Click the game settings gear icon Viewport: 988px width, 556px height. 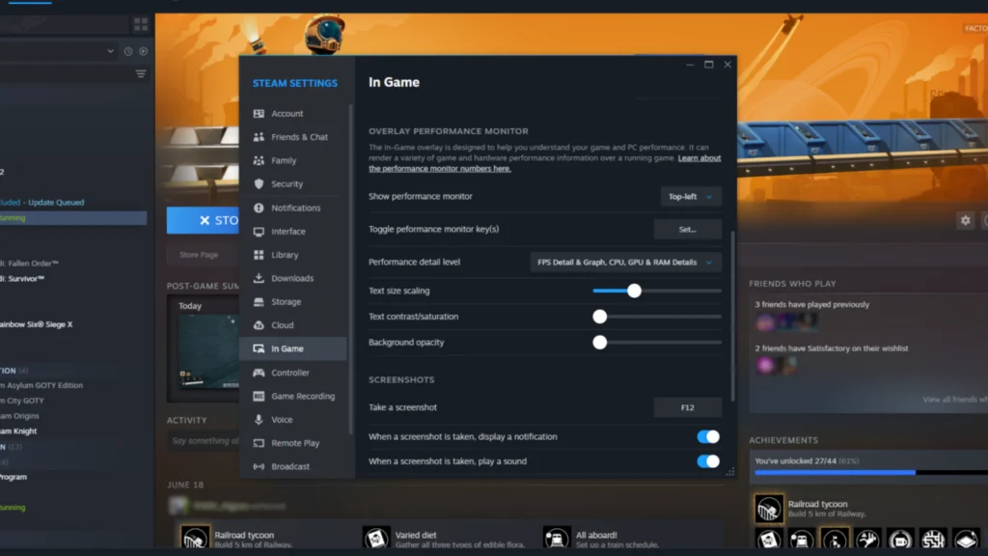point(965,220)
